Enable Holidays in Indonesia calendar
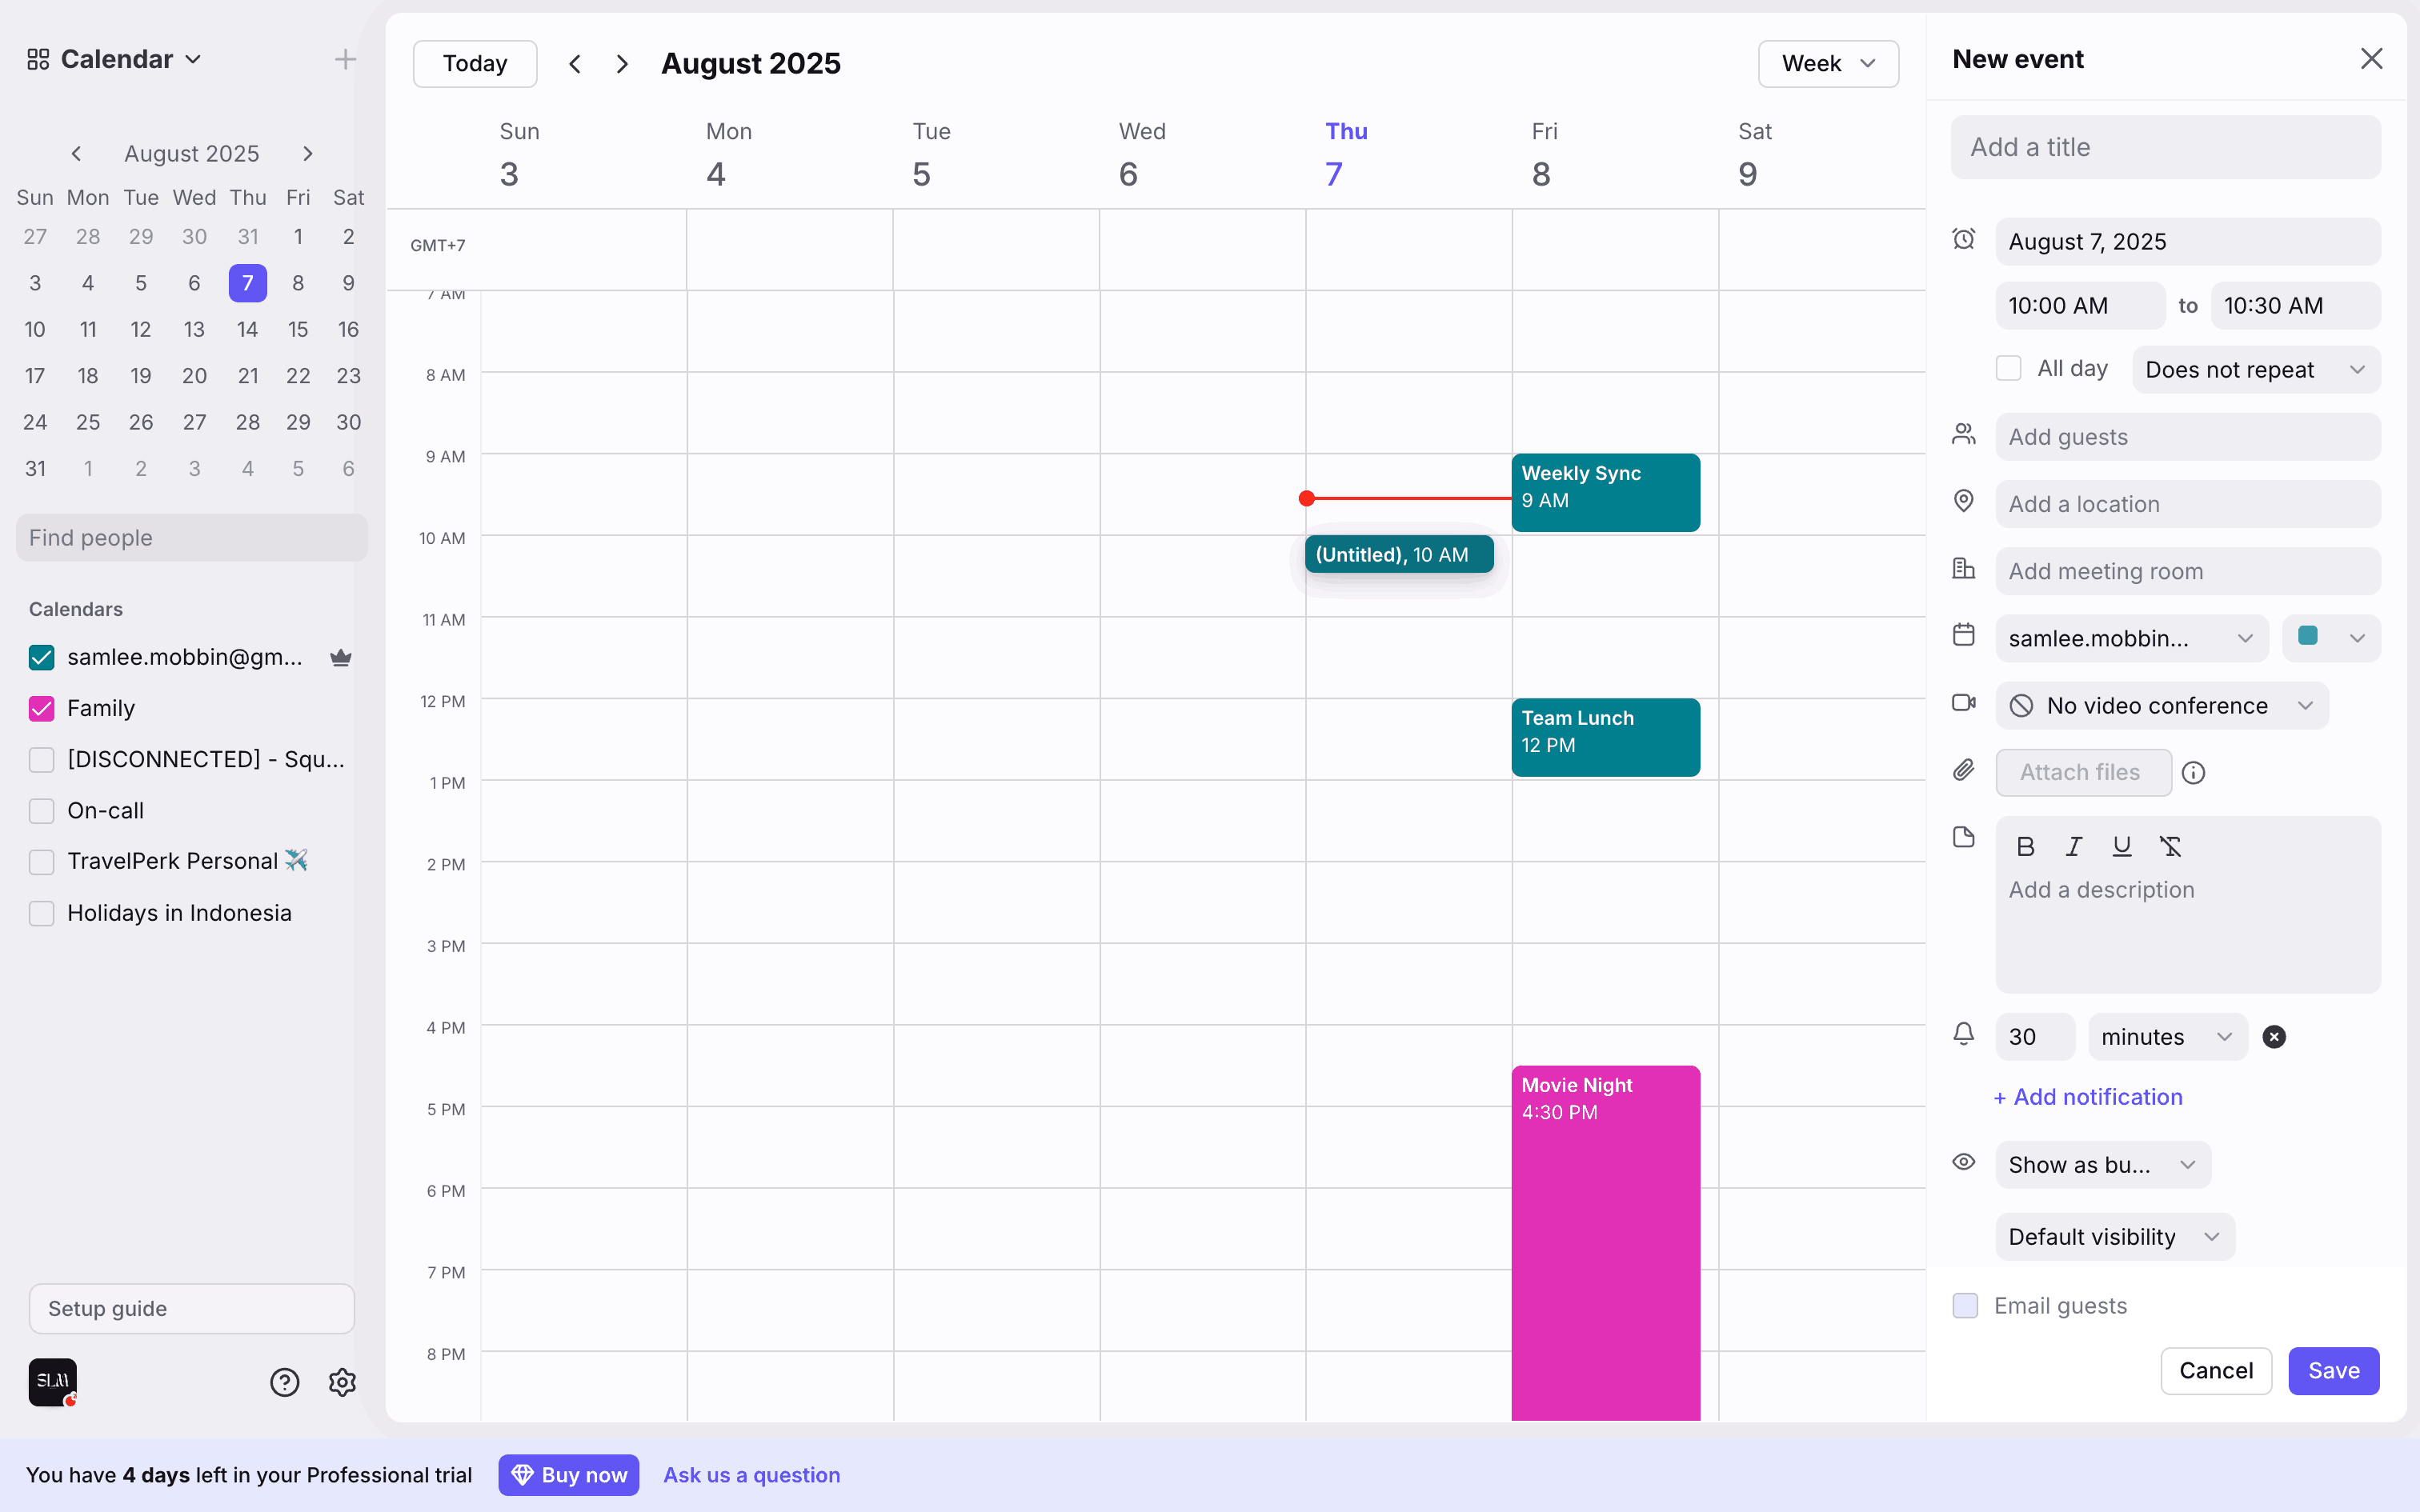This screenshot has height=1512, width=2420. tap(42, 913)
